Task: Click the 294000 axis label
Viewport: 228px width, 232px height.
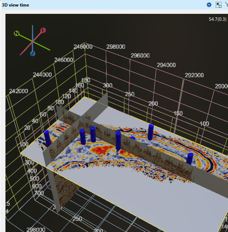Action: [x=166, y=65]
